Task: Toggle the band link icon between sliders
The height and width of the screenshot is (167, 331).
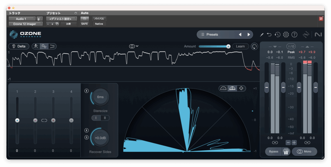Action: [44, 120]
